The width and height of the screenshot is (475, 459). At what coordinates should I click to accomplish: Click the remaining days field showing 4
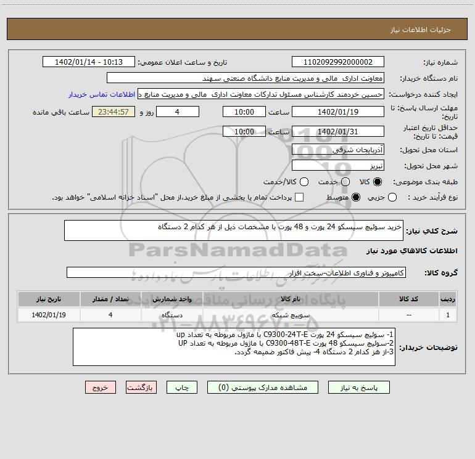(x=178, y=112)
